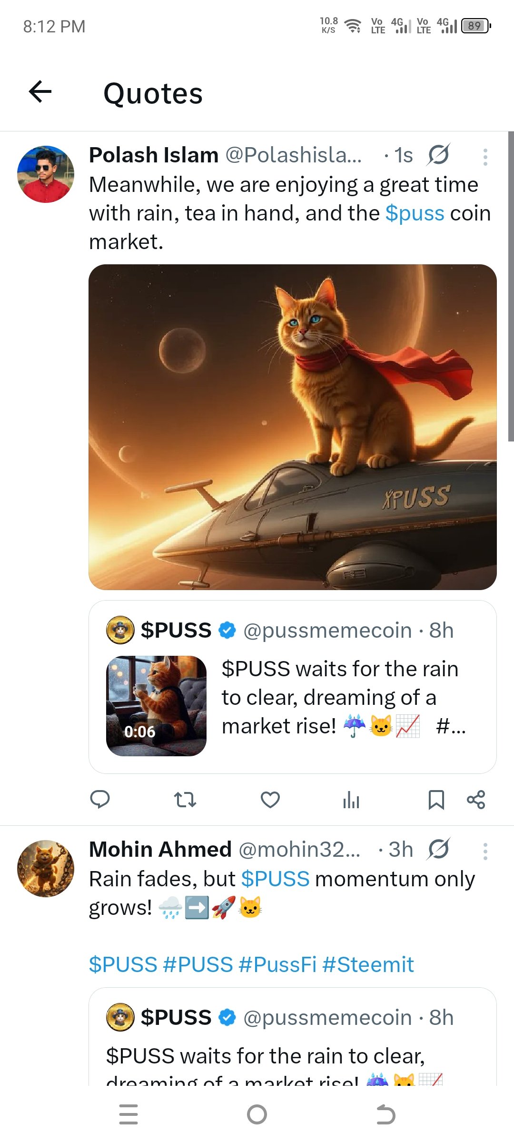
Task: Open more options for Mohin Ahmed's post
Action: [x=485, y=851]
